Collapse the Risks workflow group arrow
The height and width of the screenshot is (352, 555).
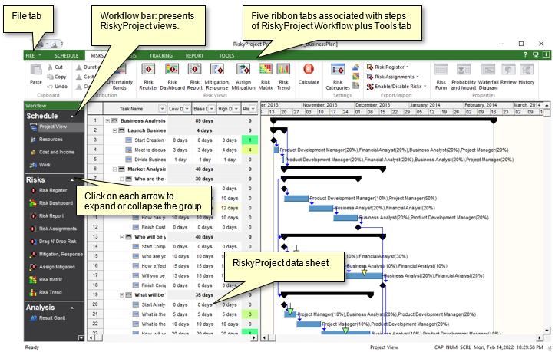(x=72, y=180)
